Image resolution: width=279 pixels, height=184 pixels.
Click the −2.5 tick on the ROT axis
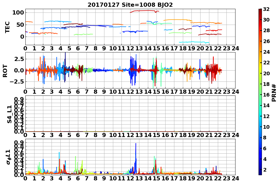coord(17,82)
